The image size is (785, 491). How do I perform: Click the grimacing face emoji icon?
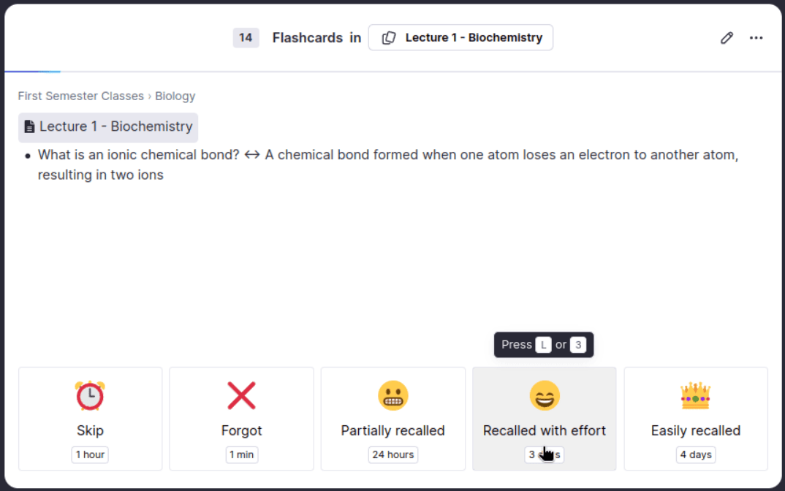pyautogui.click(x=392, y=396)
